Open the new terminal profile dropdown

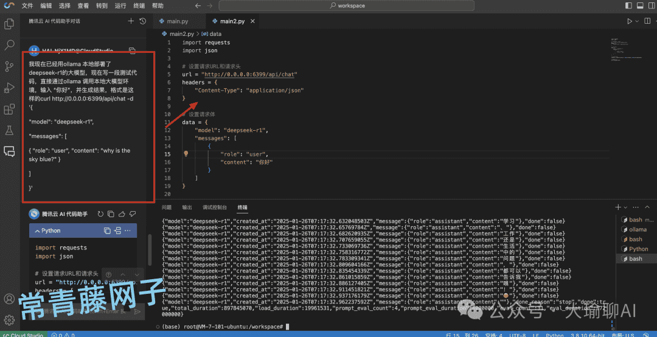click(x=625, y=207)
